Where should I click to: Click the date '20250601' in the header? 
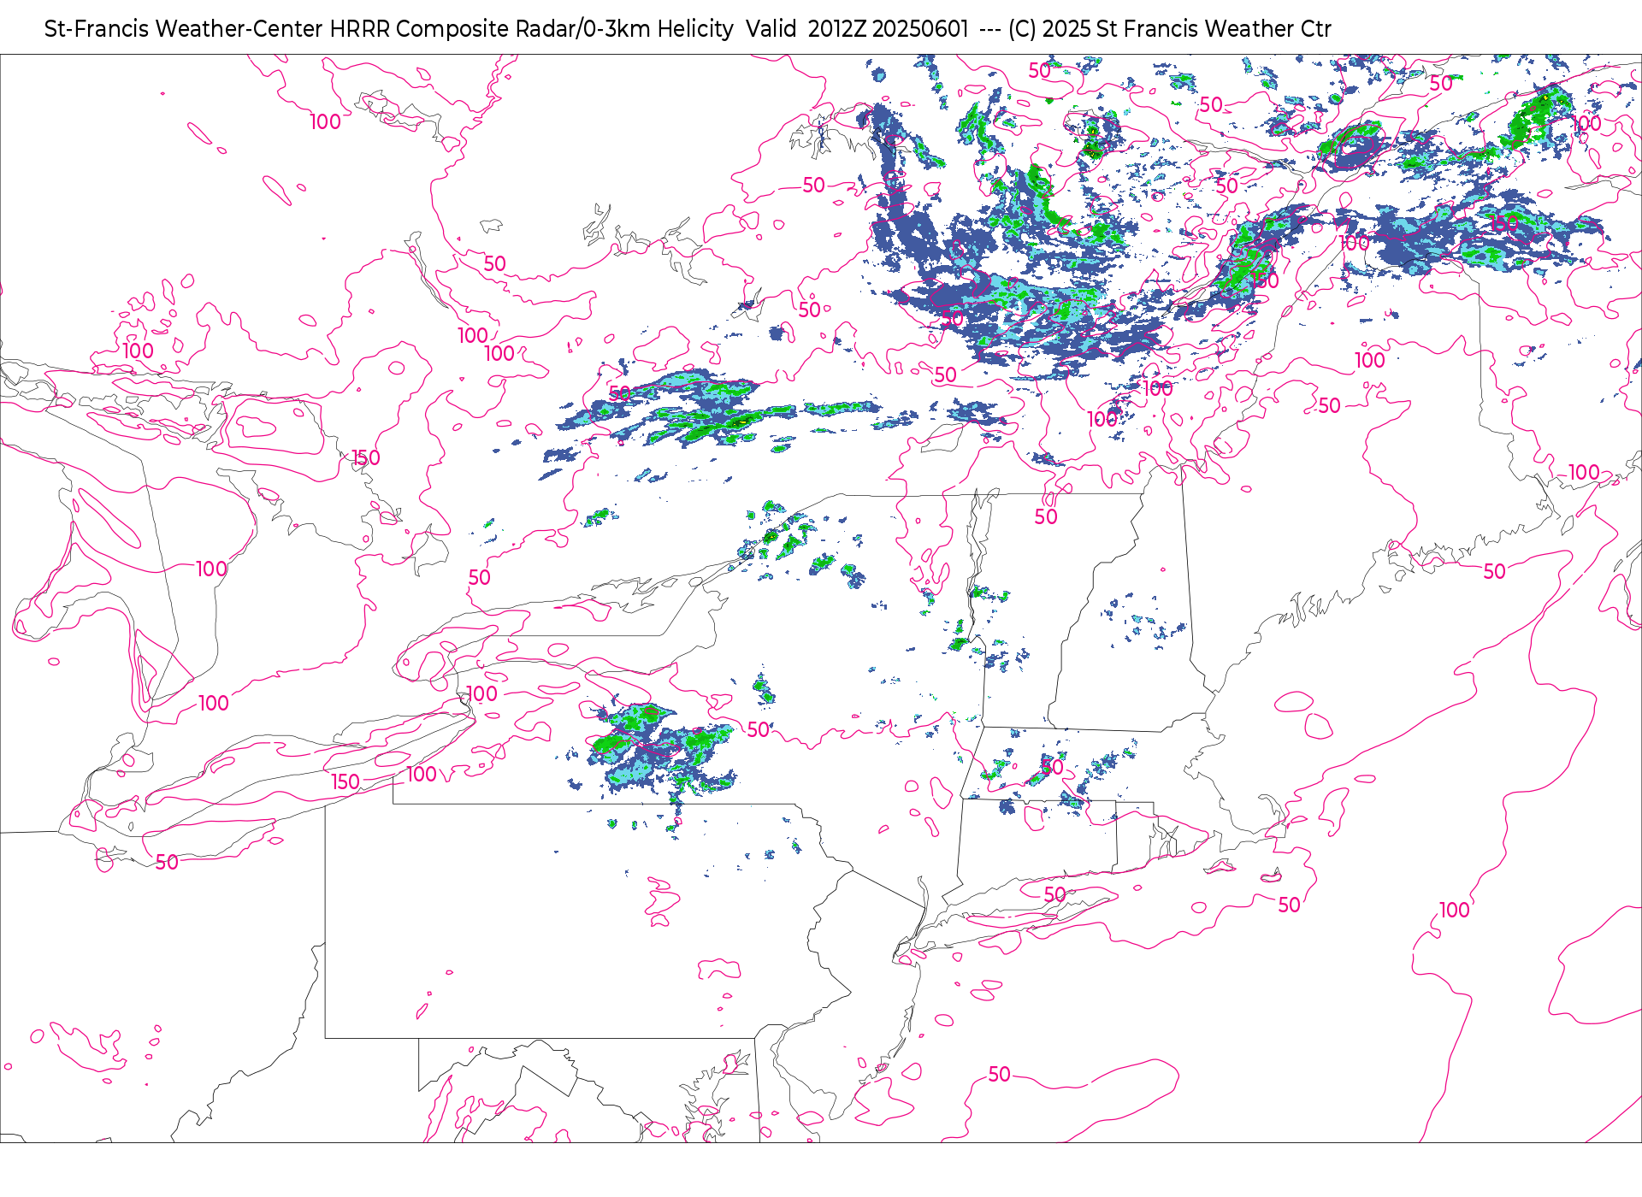pyautogui.click(x=920, y=29)
